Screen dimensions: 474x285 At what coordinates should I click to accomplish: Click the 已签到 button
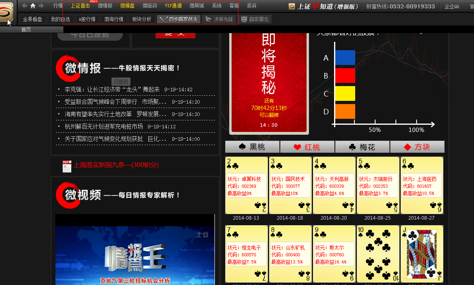(x=121, y=82)
